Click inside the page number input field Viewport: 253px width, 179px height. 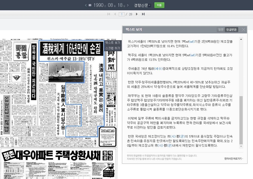121,14
